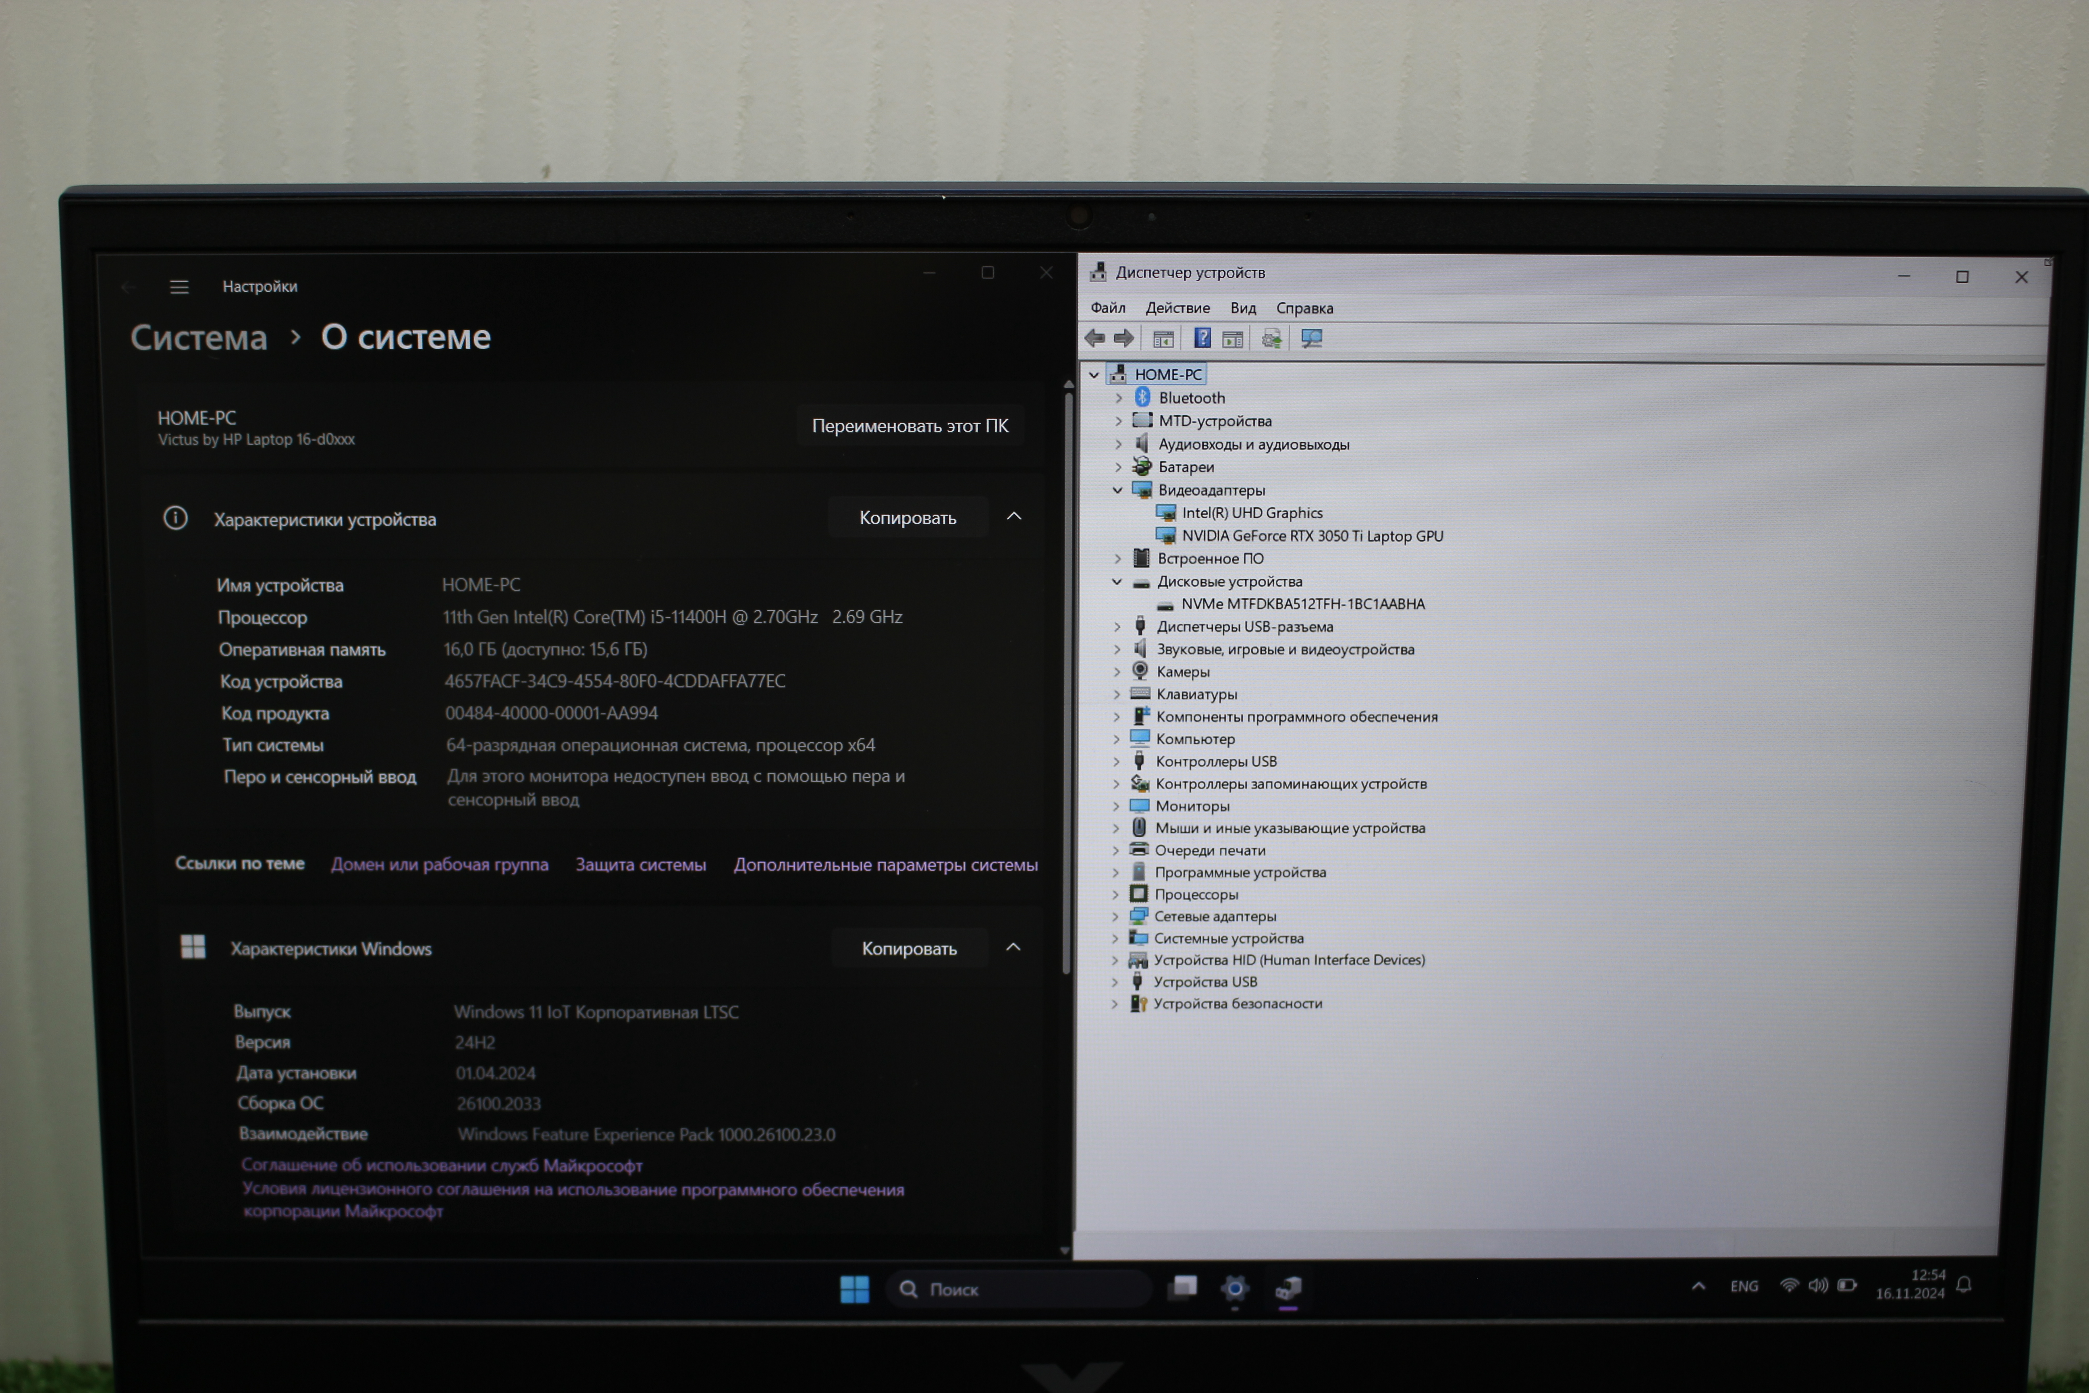Click the update driver toolbar icon
Screen dimensions: 2089x1393
1271,339
